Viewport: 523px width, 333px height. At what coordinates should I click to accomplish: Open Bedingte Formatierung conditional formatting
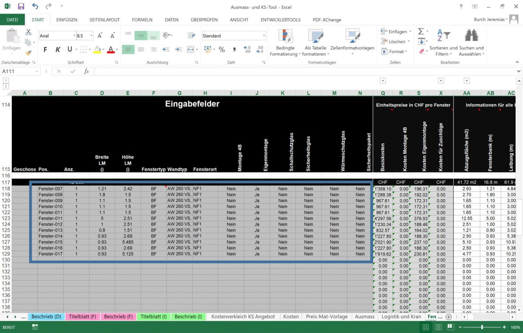pyautogui.click(x=285, y=42)
